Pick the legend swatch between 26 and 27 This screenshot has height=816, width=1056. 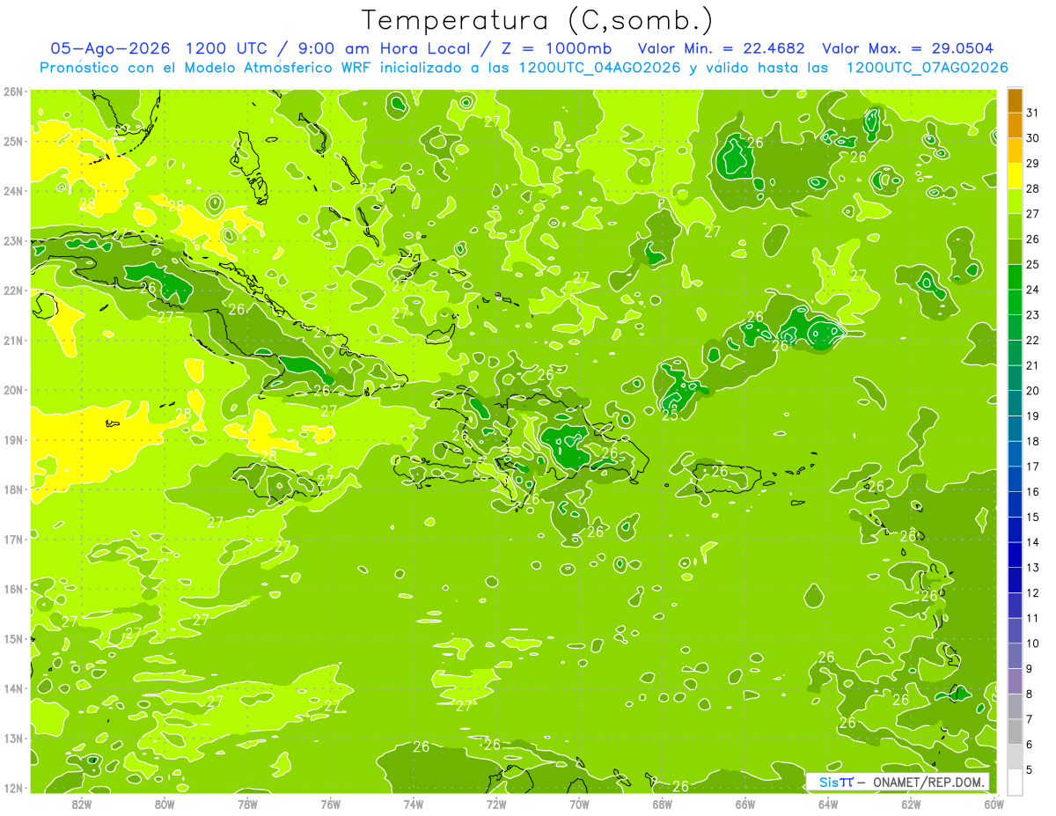click(x=1015, y=226)
